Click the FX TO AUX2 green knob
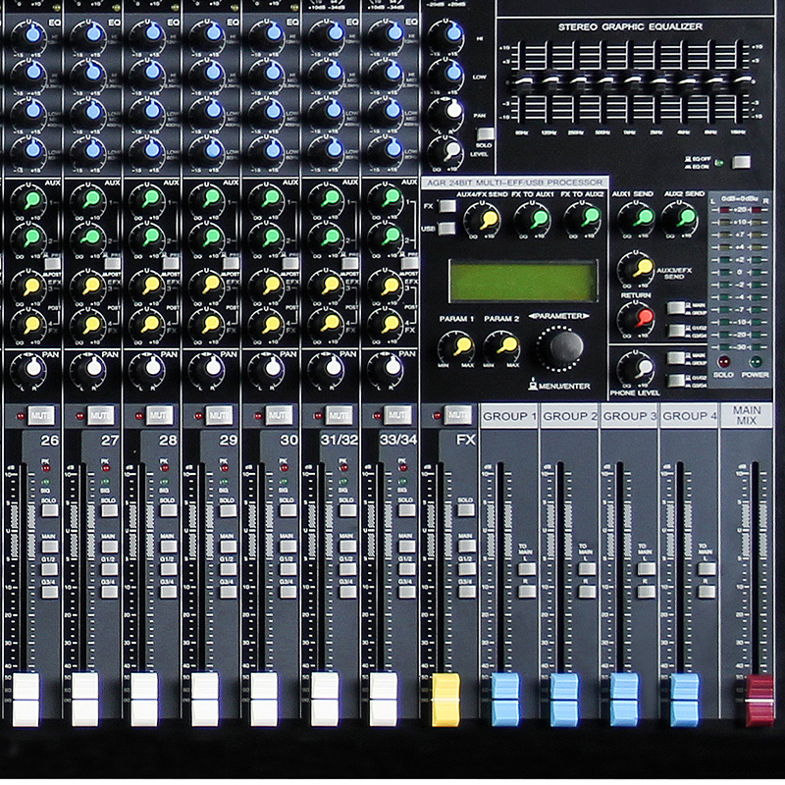785x785 pixels. 581,221
